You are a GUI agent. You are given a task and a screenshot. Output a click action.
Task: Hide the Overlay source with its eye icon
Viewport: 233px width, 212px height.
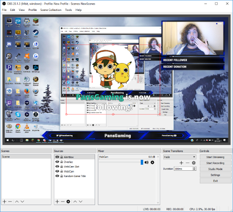57,162
